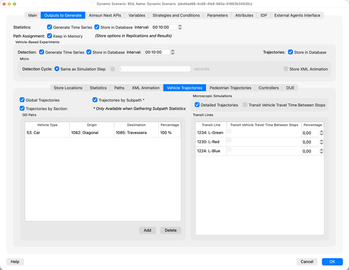The width and height of the screenshot is (349, 270).
Task: Toggle travel time checkbox for L-Green
Action: click(229, 131)
